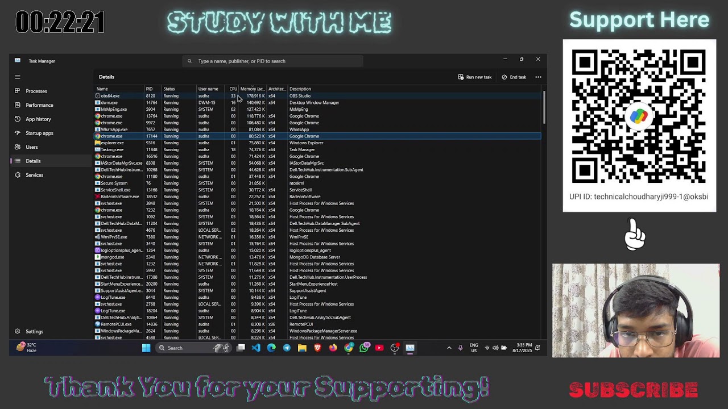The height and width of the screenshot is (409, 728).
Task: Switch to the Performance page
Action: pyautogui.click(x=50, y=105)
